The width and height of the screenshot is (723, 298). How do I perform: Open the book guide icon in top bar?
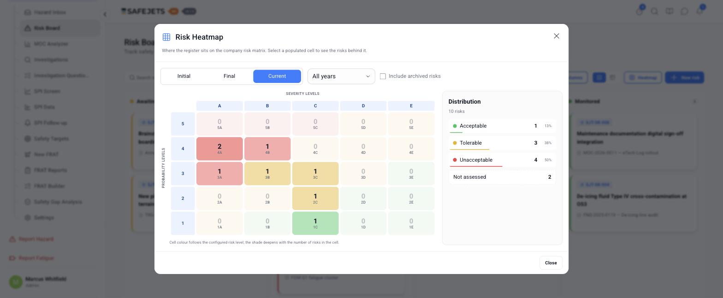pyautogui.click(x=670, y=12)
